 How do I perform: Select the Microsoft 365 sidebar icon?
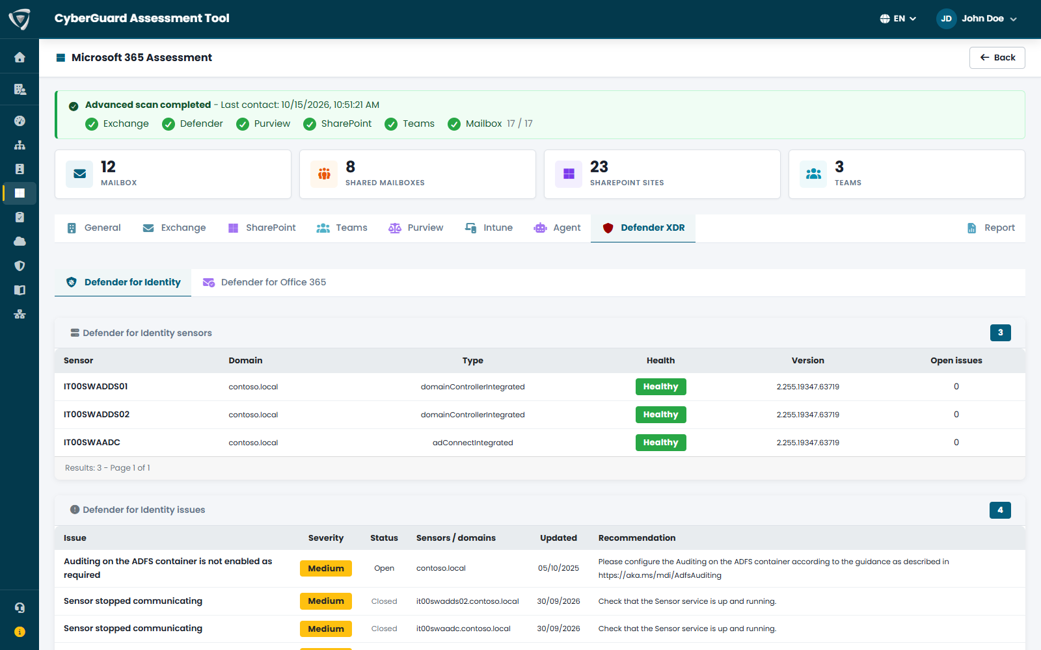tap(20, 193)
